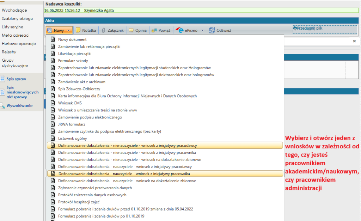Open Wychodzące in the sidebar
The height and width of the screenshot is (221, 361).
tap(14, 10)
